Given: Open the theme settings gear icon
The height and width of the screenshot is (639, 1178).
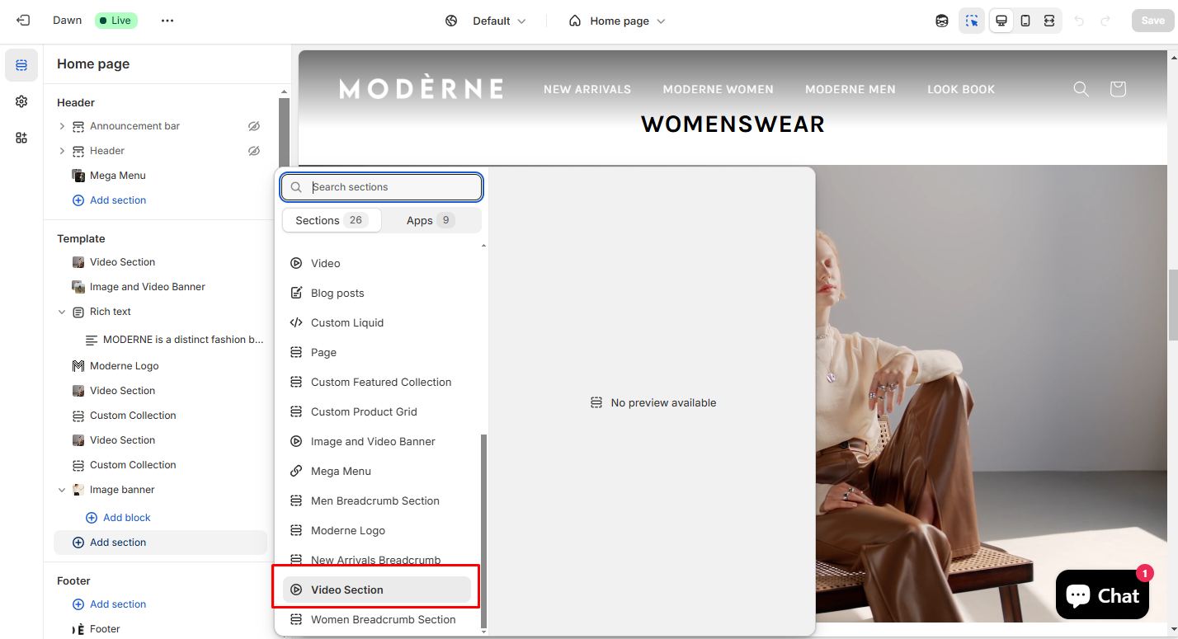Looking at the screenshot, I should pos(21,101).
